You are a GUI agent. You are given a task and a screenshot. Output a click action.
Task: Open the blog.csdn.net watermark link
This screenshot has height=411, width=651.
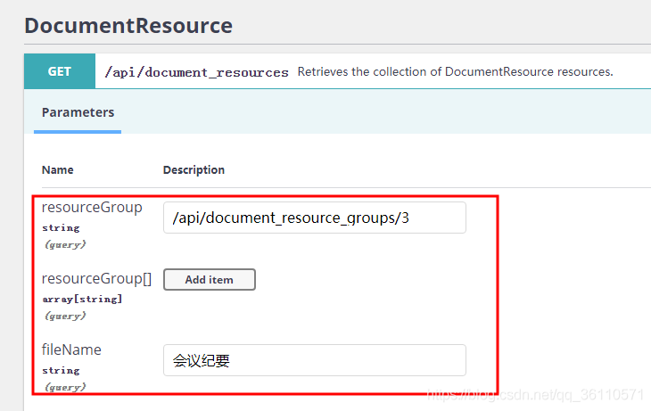pyautogui.click(x=536, y=395)
